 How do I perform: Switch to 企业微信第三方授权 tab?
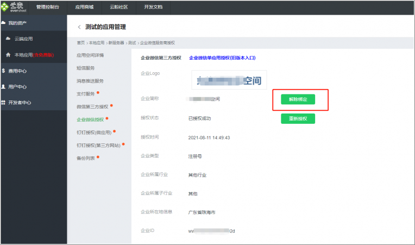161,58
